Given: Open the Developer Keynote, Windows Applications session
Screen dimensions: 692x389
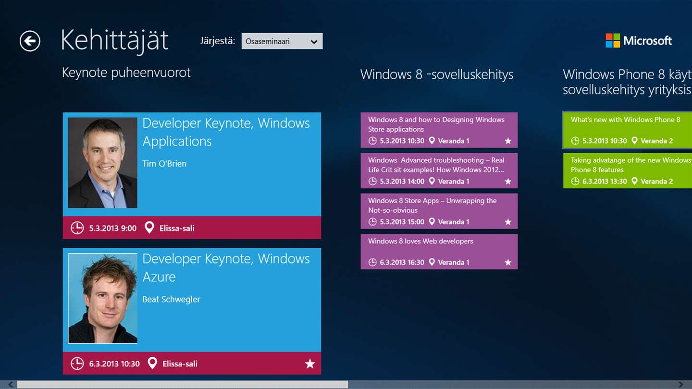Looking at the screenshot, I should pyautogui.click(x=192, y=176).
